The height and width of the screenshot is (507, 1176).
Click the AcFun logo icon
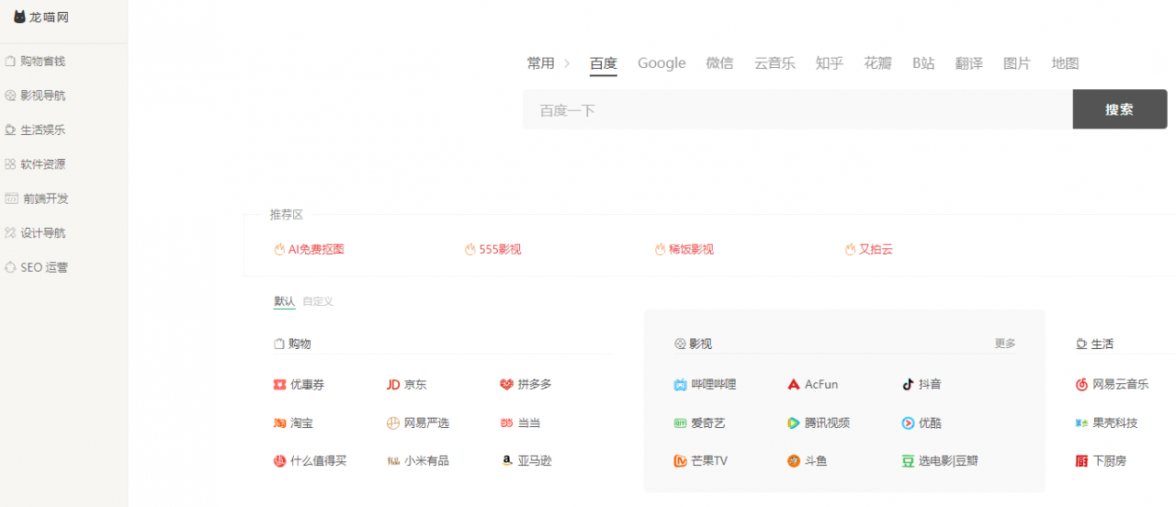tap(794, 385)
